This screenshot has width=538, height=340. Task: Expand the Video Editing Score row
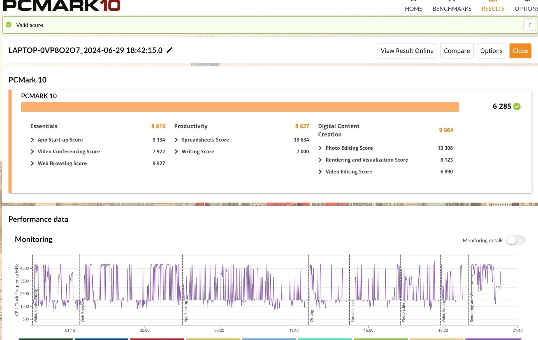(x=320, y=172)
